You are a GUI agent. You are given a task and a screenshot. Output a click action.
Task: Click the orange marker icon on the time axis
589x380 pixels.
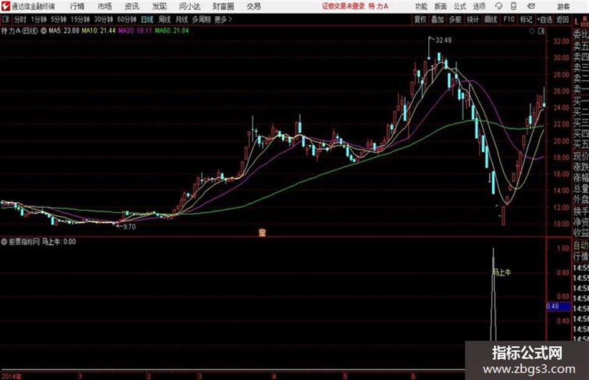pyautogui.click(x=262, y=233)
